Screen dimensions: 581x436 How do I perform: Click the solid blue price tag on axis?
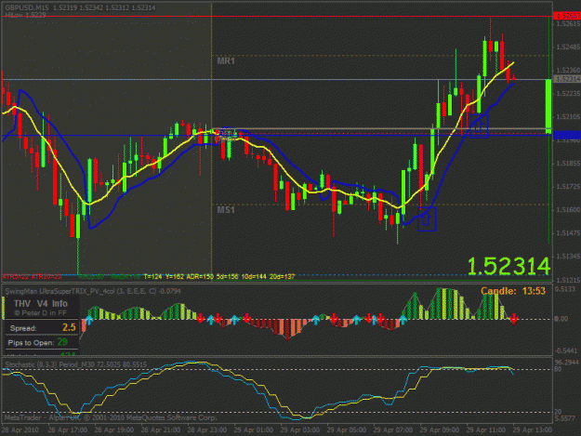pos(567,135)
